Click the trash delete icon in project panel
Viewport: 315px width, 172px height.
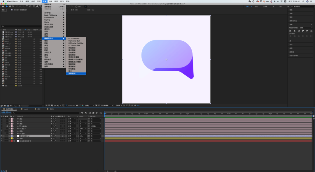[19, 106]
